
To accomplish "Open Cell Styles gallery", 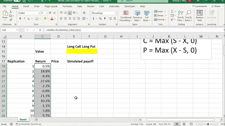I will click(x=147, y=16).
